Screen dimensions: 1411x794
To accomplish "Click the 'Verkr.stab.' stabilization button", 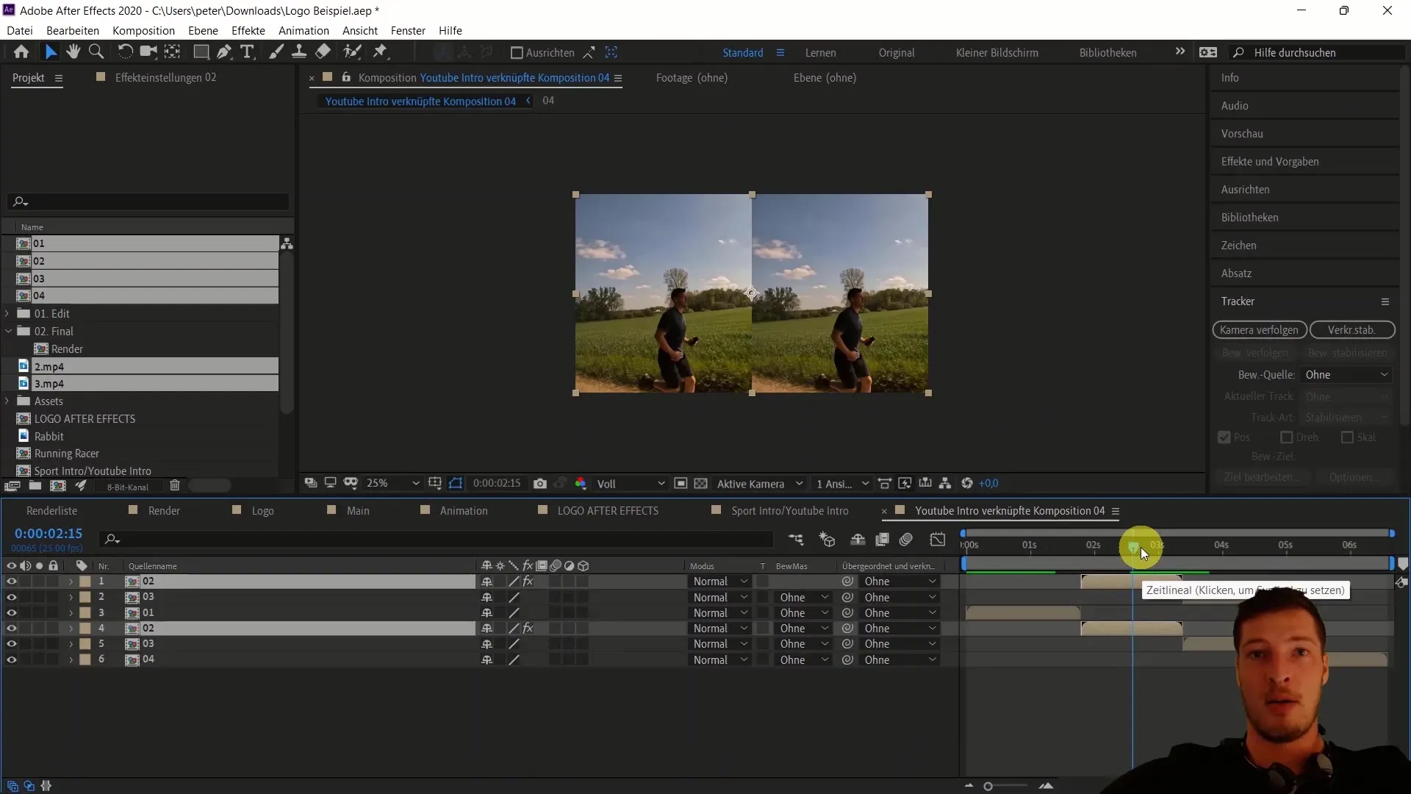I will pyautogui.click(x=1353, y=329).
